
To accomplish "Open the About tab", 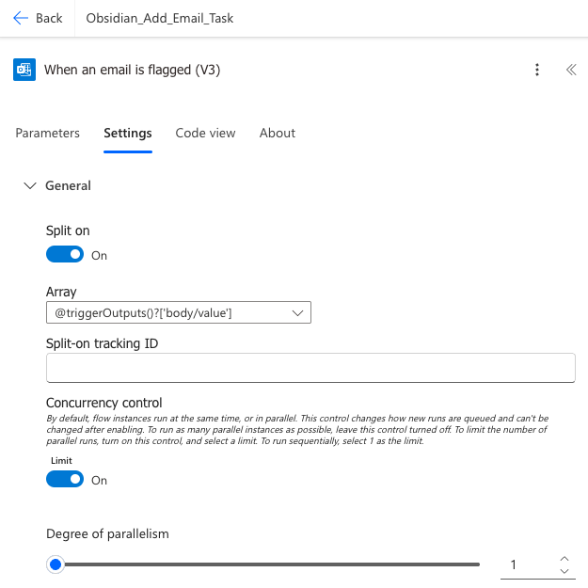I will pyautogui.click(x=278, y=134).
